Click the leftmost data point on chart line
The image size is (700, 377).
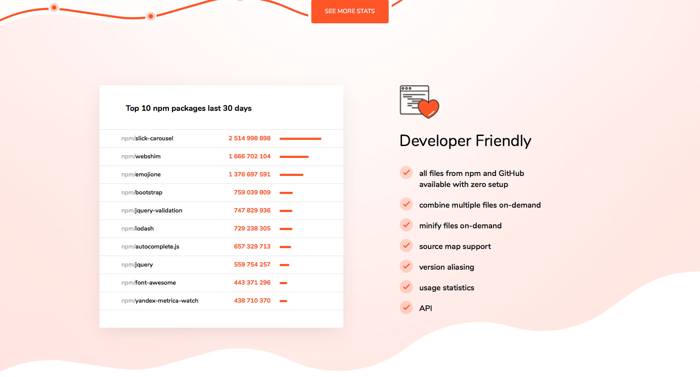[x=54, y=7]
